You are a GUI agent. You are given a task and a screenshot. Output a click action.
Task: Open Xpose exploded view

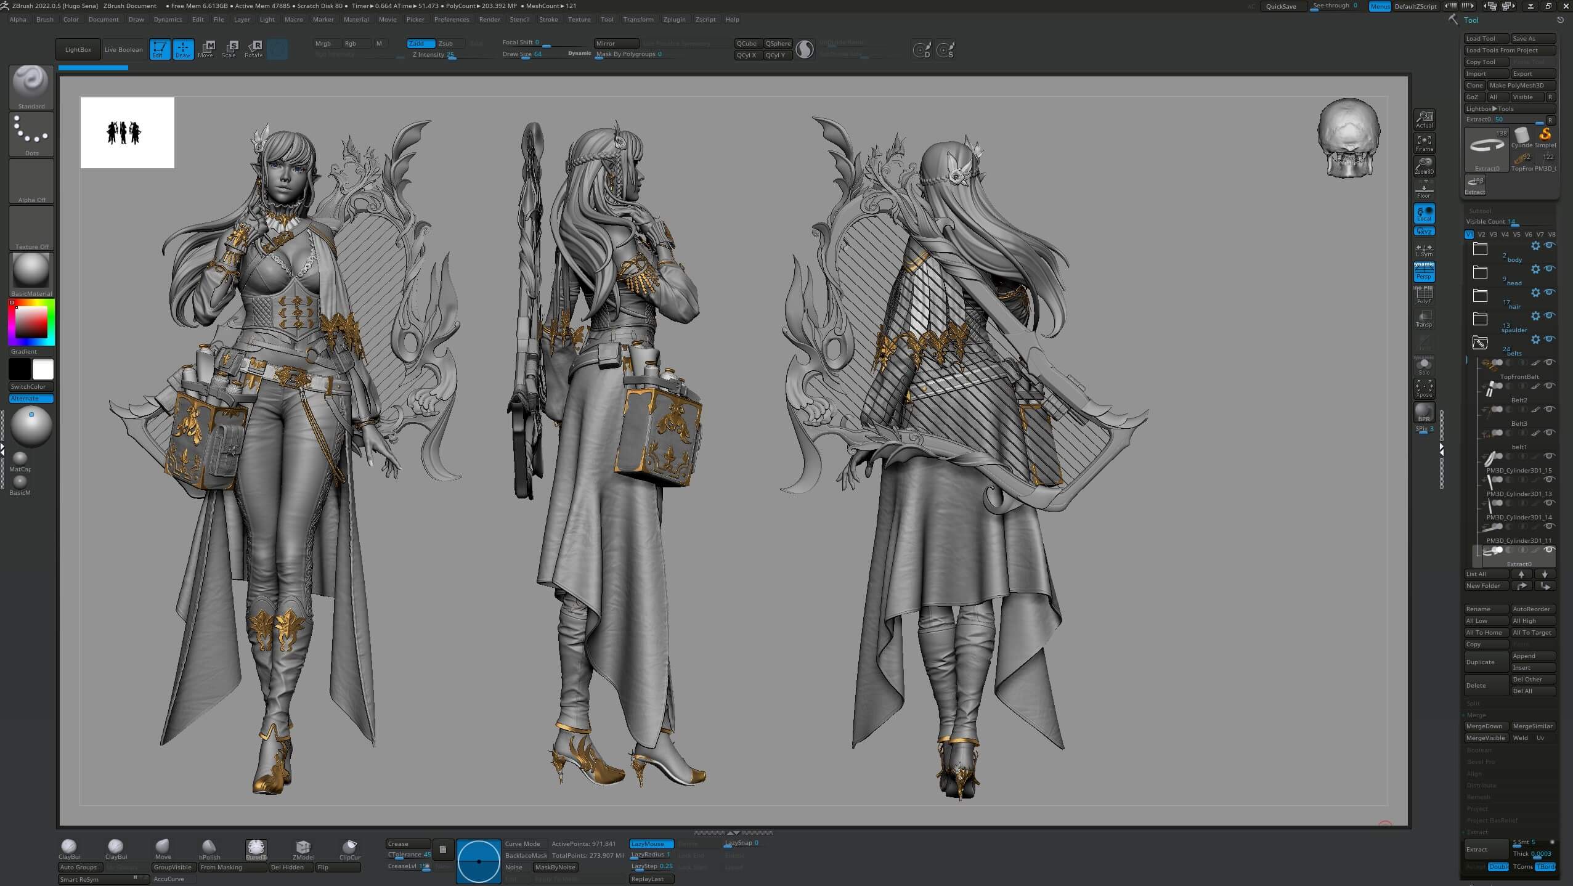[x=1424, y=389]
